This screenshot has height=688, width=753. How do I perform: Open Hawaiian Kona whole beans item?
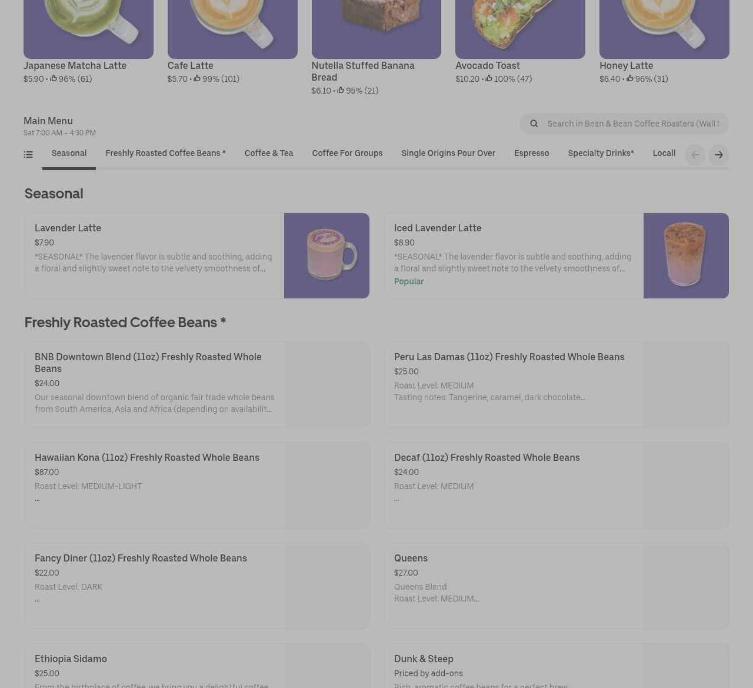pos(197,485)
